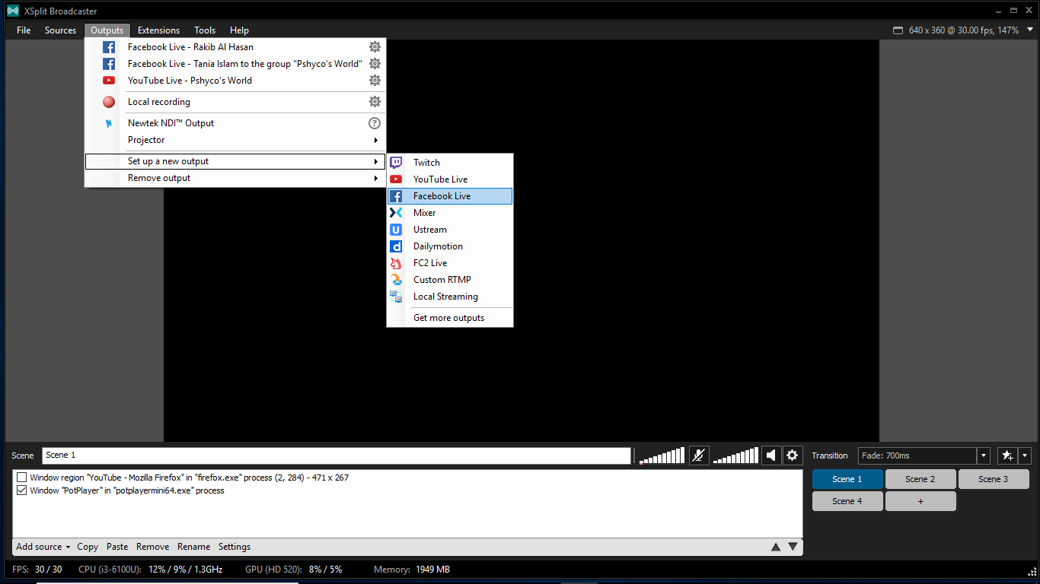Expand the Add source dropdown

(43, 547)
